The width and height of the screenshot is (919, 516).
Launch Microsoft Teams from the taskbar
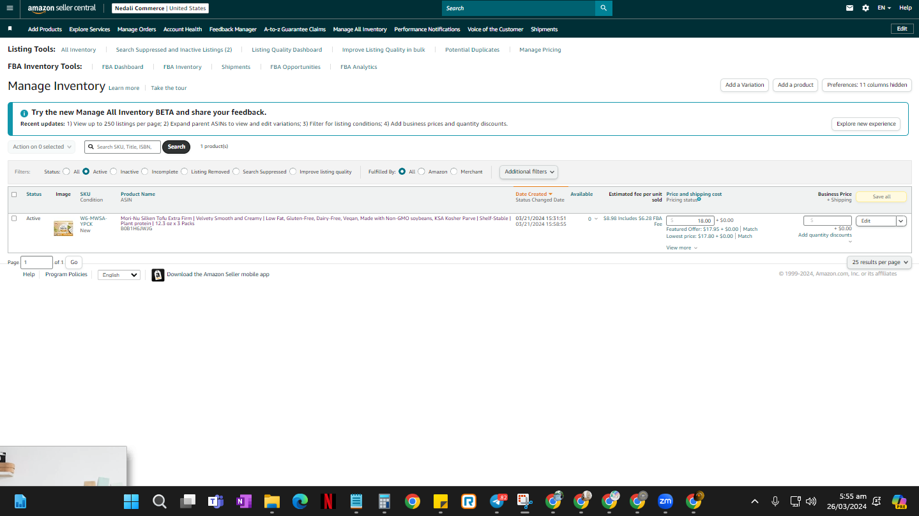click(215, 501)
